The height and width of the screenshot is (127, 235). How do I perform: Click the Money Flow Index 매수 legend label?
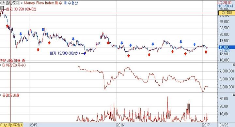[x=43, y=3]
